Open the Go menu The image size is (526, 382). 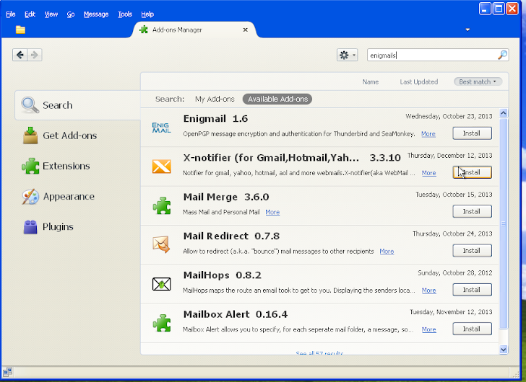pos(71,14)
